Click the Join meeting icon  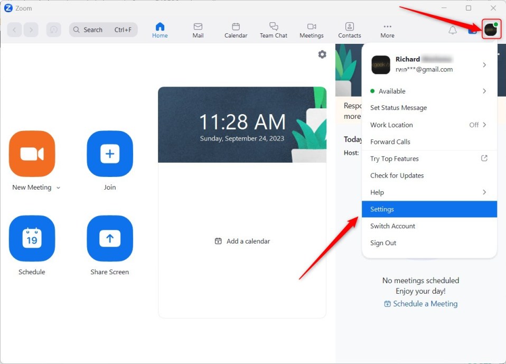point(110,154)
